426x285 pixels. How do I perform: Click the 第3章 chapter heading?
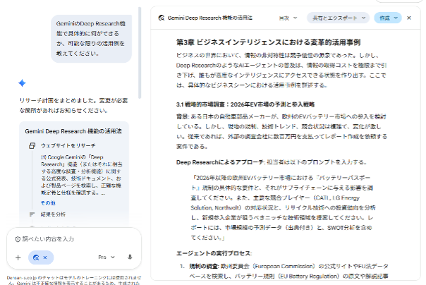[x=269, y=42]
